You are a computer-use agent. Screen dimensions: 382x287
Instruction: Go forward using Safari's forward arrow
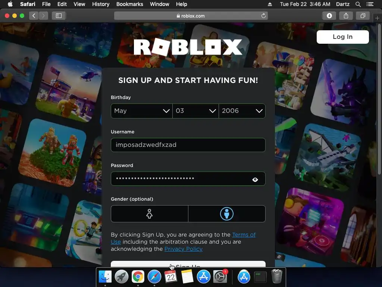(43, 16)
